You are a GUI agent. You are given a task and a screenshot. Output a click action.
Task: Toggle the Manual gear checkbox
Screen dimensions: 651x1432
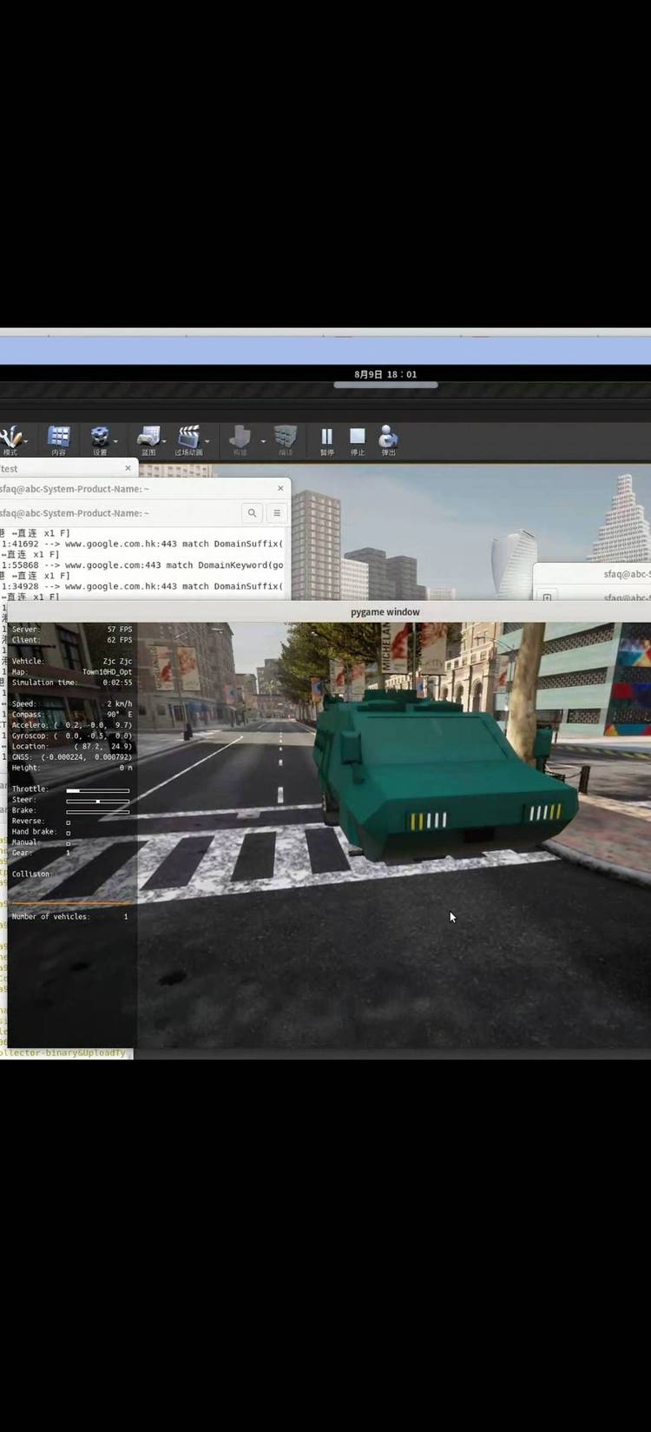point(69,842)
